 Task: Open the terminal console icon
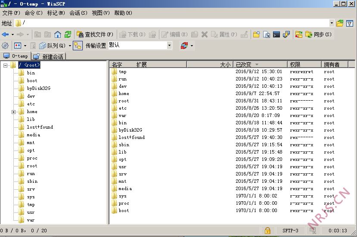pos(276,34)
